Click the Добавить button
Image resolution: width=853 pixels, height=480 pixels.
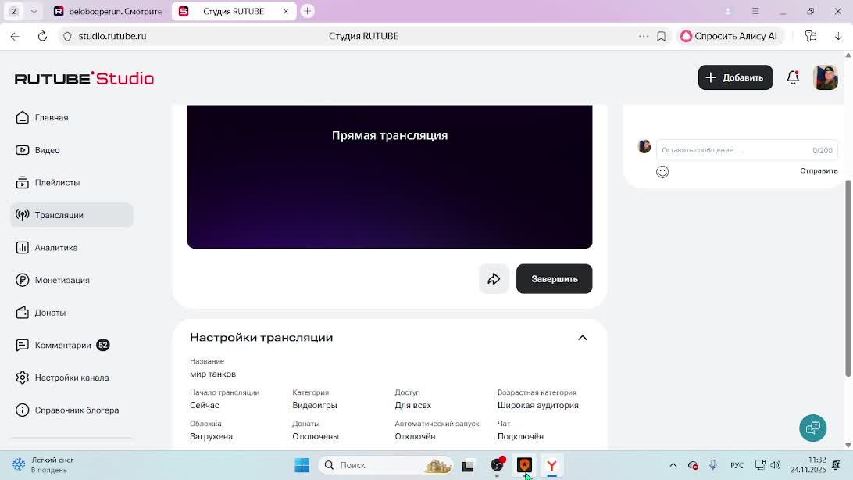735,77
